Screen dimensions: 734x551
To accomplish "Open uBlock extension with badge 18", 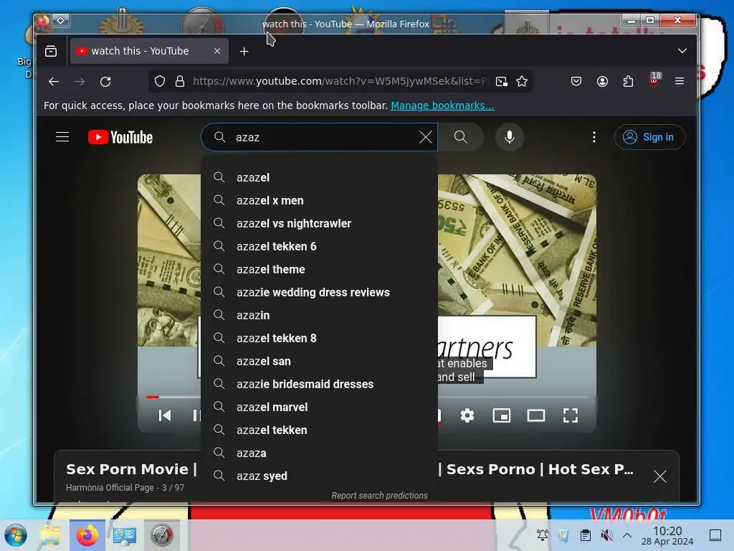I will [x=654, y=80].
